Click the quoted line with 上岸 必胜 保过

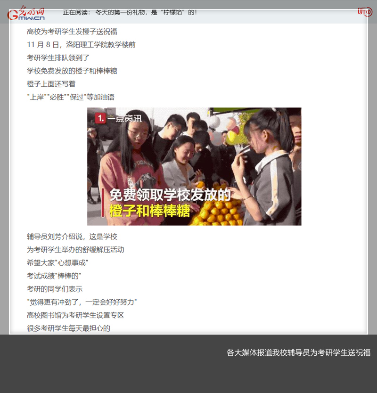point(71,97)
